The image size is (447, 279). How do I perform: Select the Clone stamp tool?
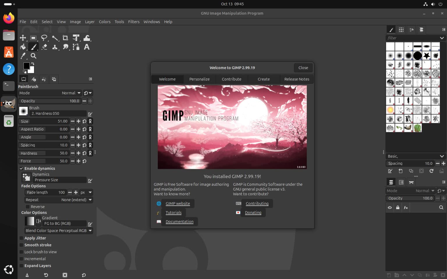(x=55, y=47)
